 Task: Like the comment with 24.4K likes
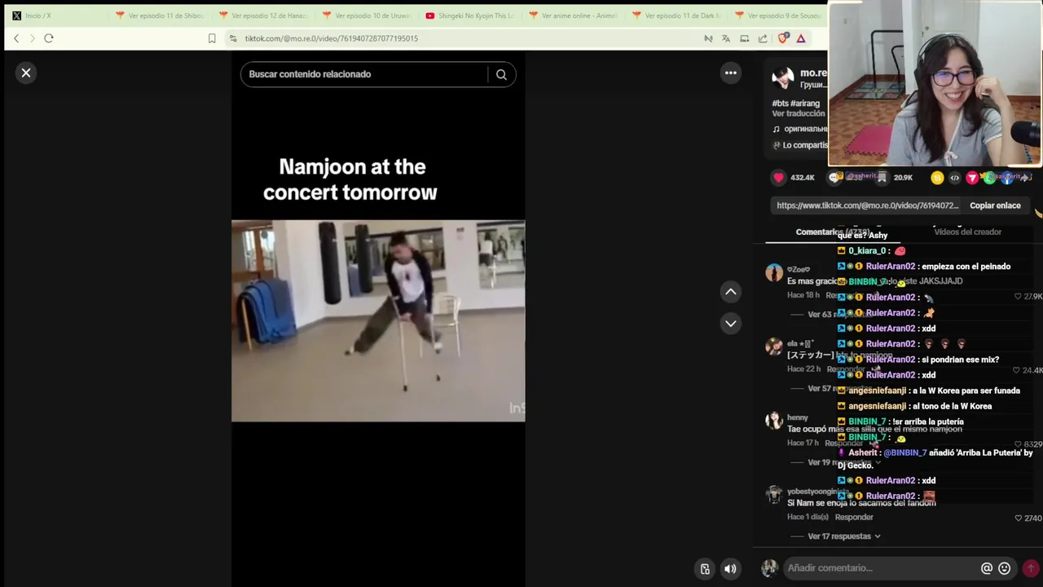(x=1016, y=371)
